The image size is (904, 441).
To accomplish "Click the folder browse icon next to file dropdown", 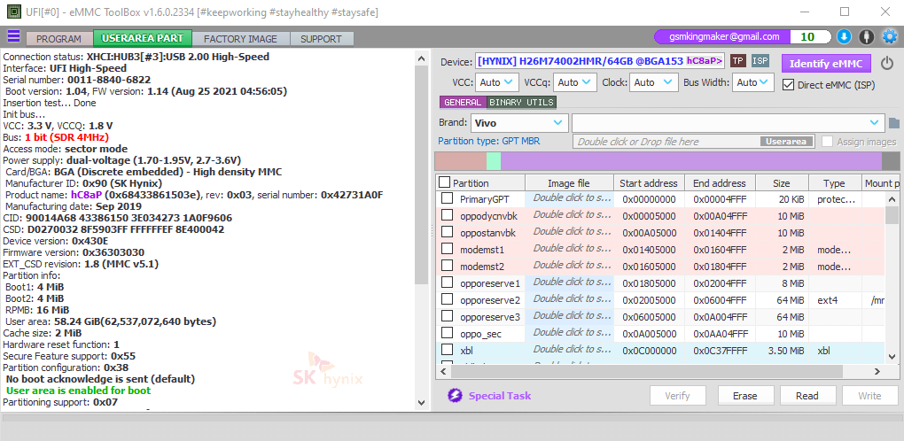I will click(x=893, y=122).
